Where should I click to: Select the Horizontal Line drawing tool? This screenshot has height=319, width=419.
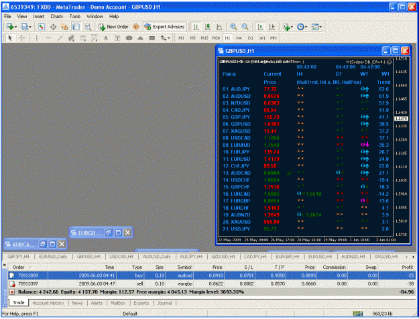pos(48,38)
